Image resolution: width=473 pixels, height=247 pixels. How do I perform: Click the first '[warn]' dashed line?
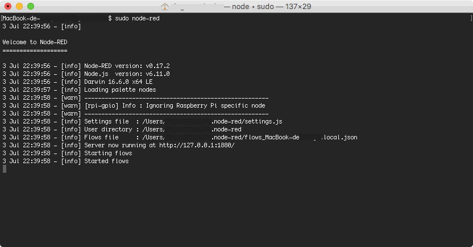pyautogui.click(x=135, y=97)
